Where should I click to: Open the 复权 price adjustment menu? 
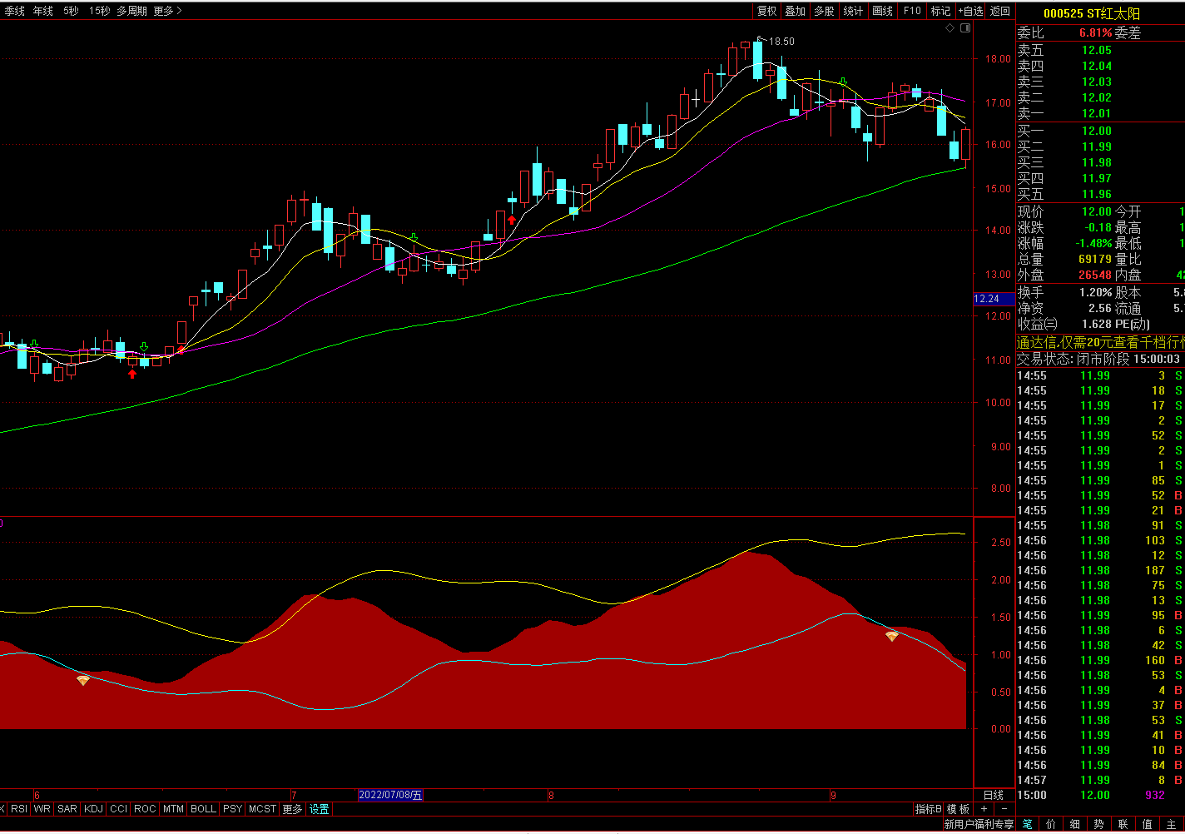pyautogui.click(x=766, y=11)
